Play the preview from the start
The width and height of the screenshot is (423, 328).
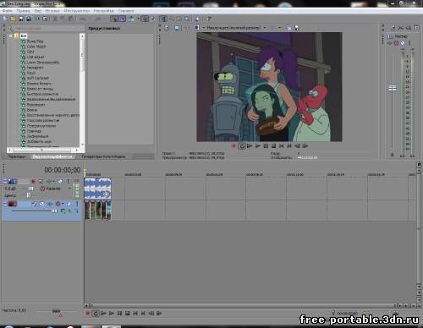pyautogui.click(x=250, y=145)
